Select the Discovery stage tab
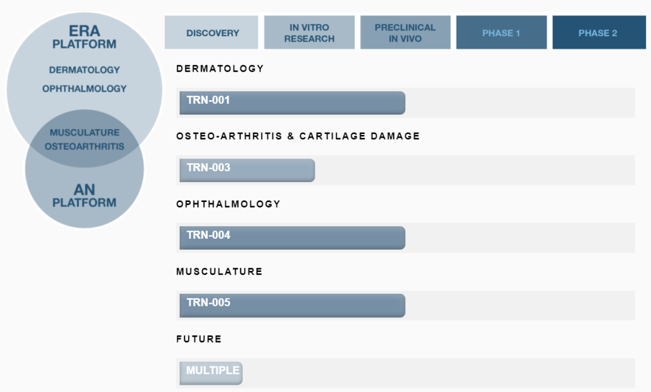This screenshot has height=392, width=651. (x=212, y=33)
